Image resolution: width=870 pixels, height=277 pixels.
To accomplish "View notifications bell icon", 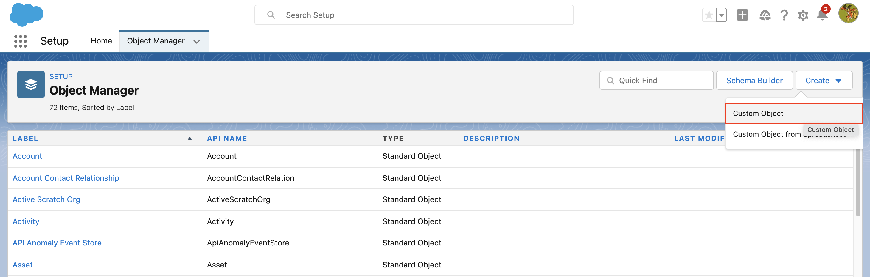I will tap(822, 15).
